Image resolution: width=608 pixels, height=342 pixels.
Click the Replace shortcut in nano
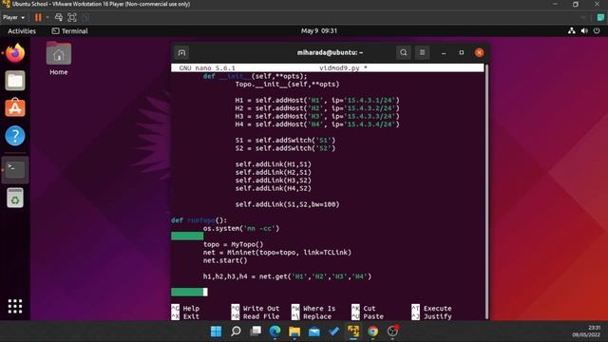tap(312, 316)
